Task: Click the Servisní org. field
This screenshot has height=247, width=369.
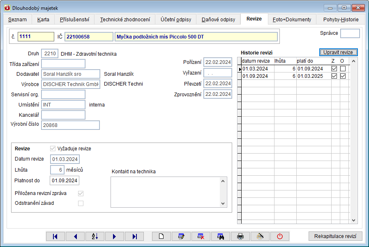Action: (x=63, y=95)
